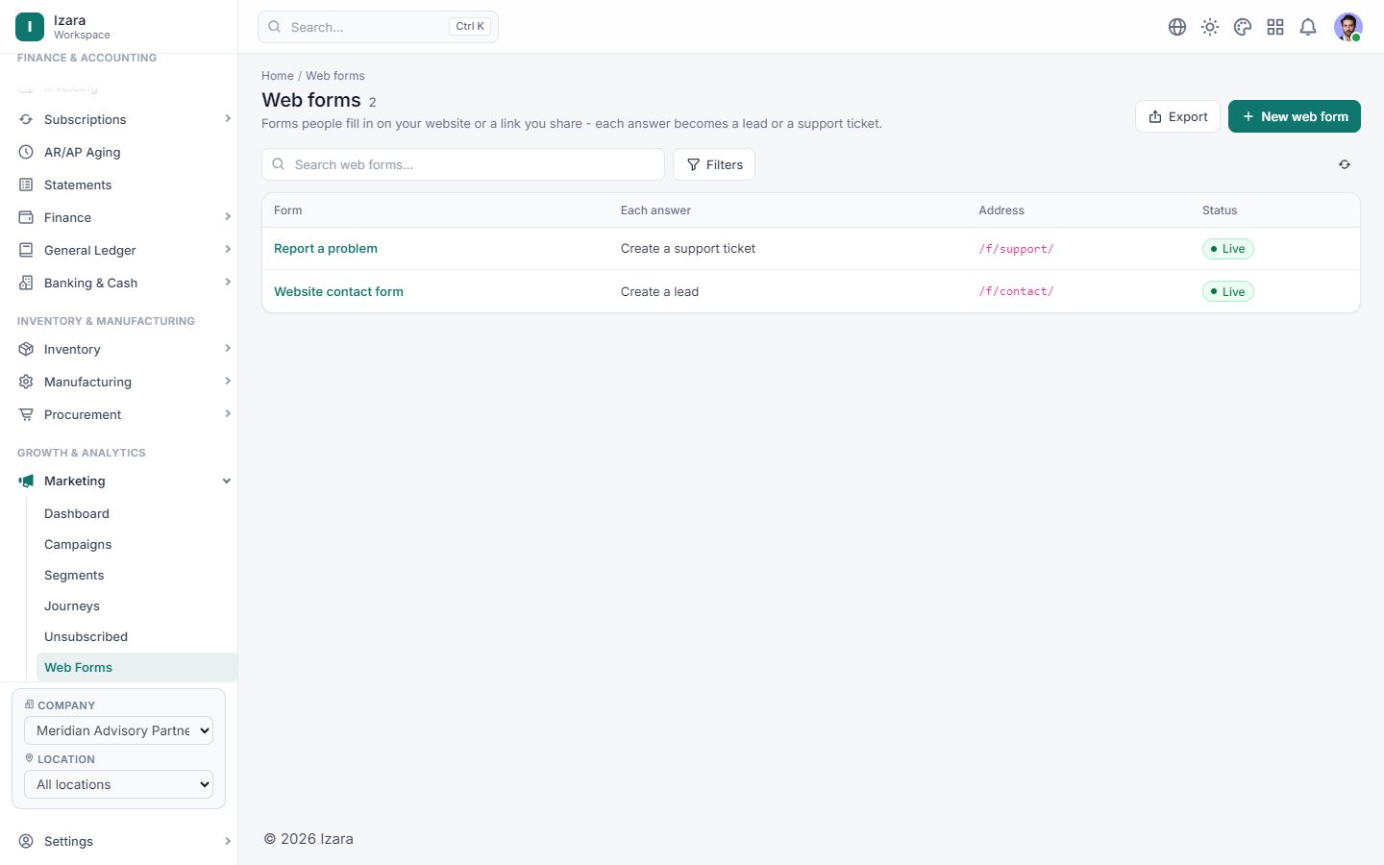Click the Banking & Cash icon
This screenshot has height=865, width=1384.
[26, 283]
